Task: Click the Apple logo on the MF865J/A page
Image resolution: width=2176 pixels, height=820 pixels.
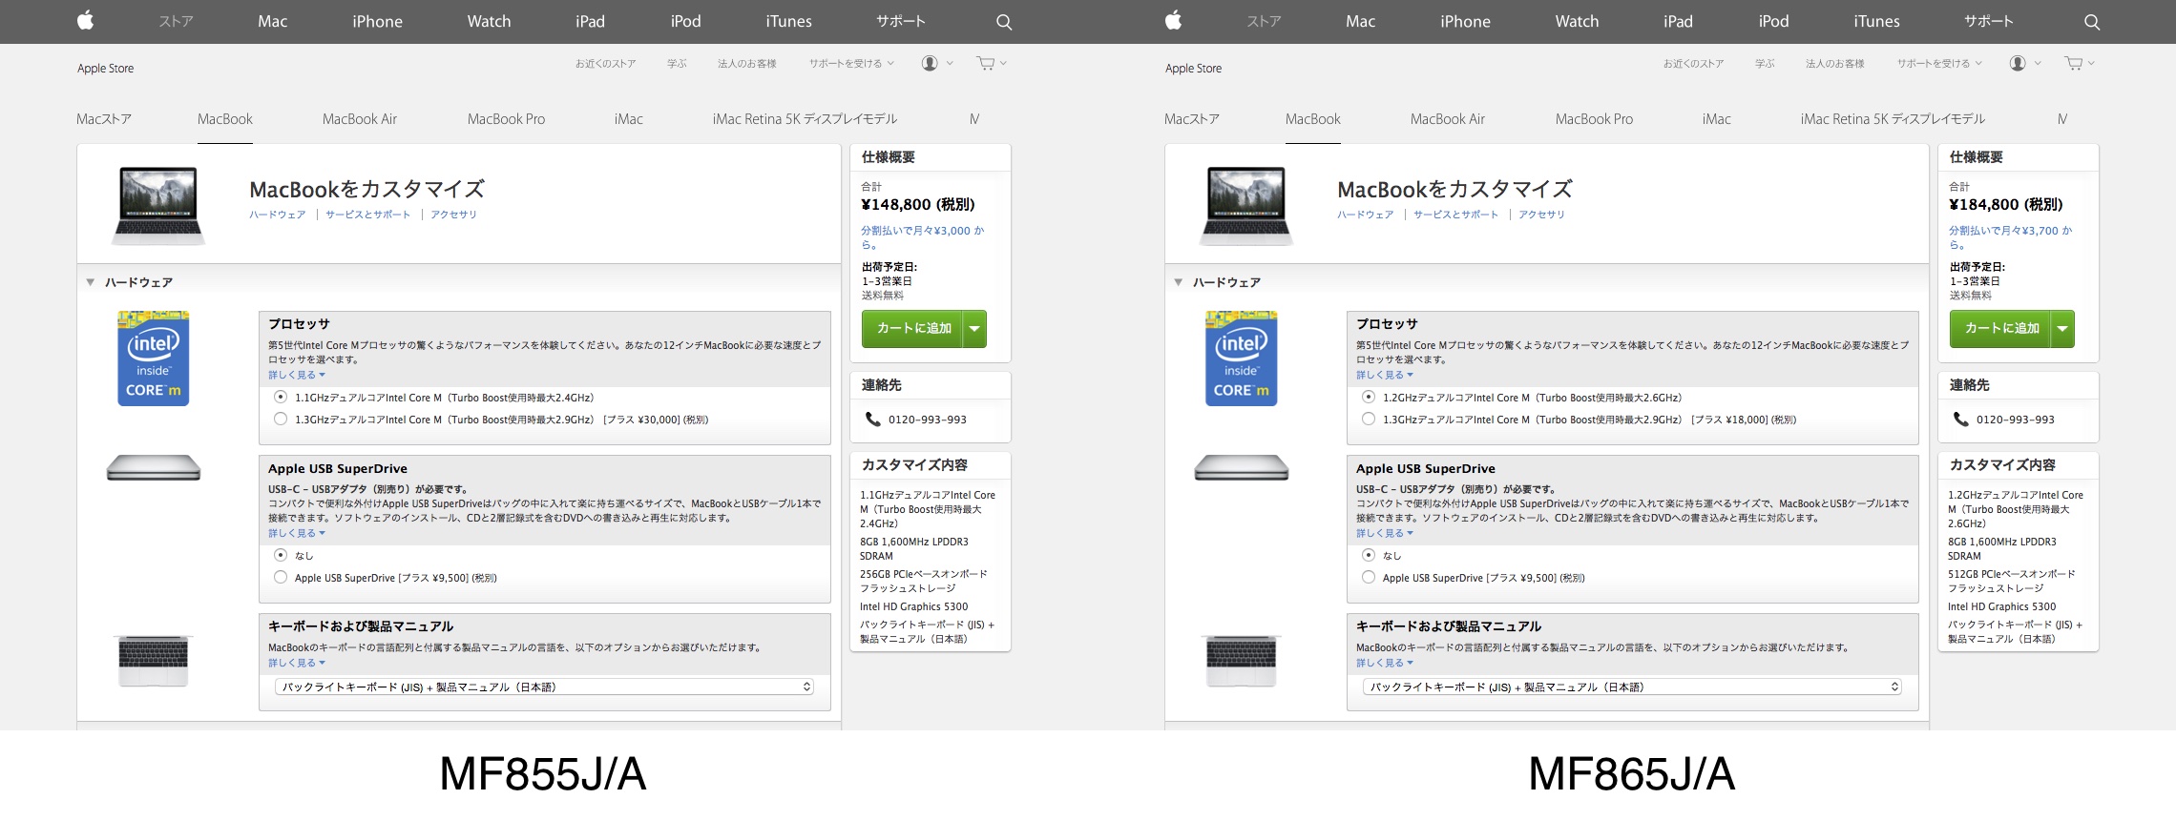Action: (1174, 21)
